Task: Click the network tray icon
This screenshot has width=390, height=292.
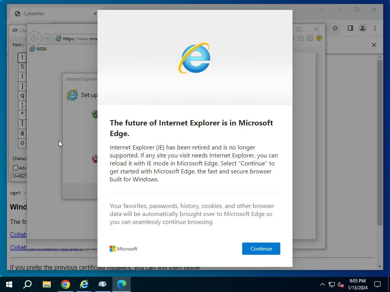Action: tap(332, 284)
